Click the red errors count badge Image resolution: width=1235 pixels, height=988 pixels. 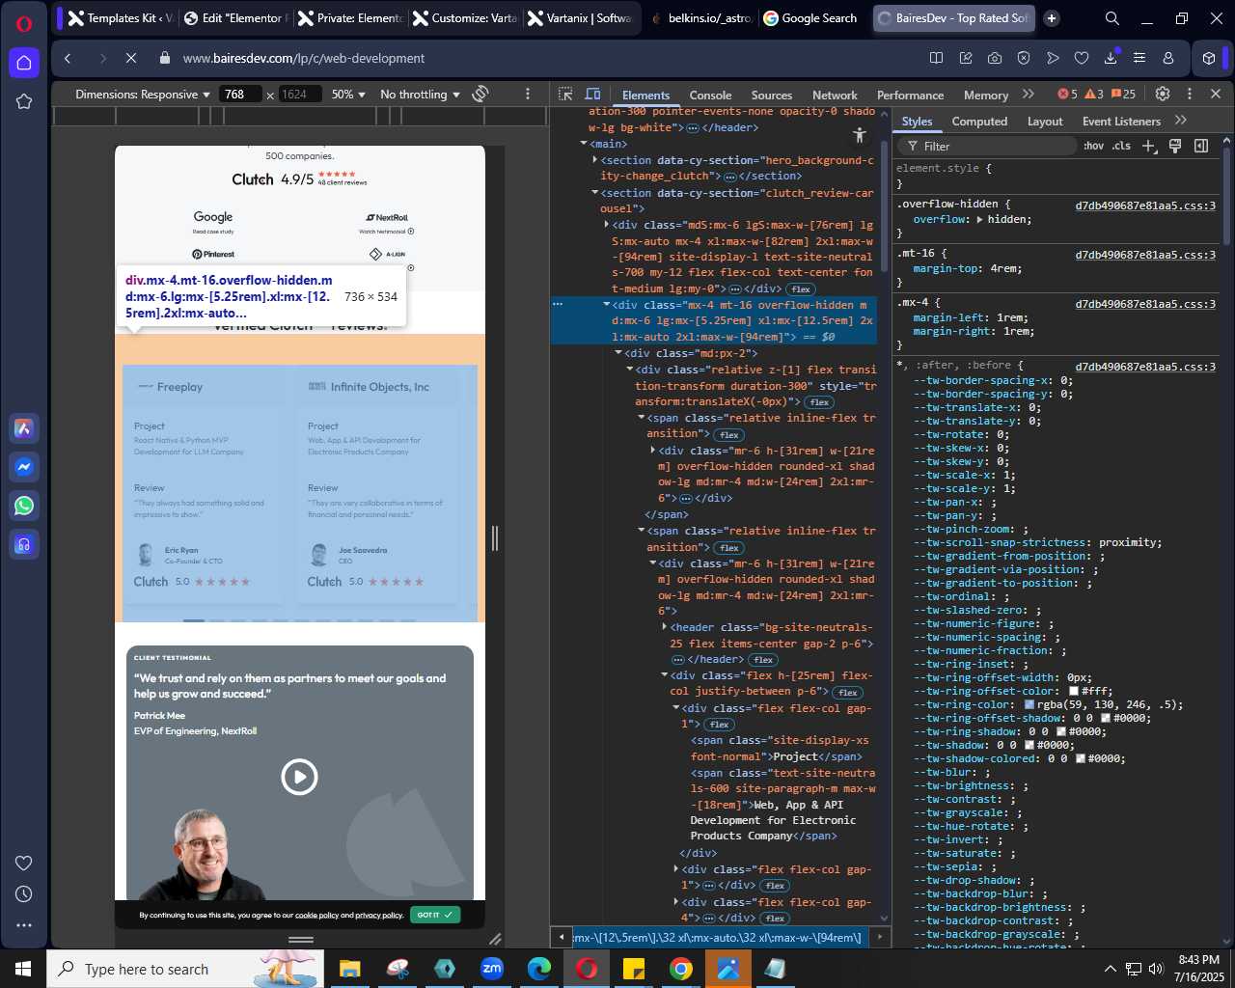click(x=1067, y=95)
